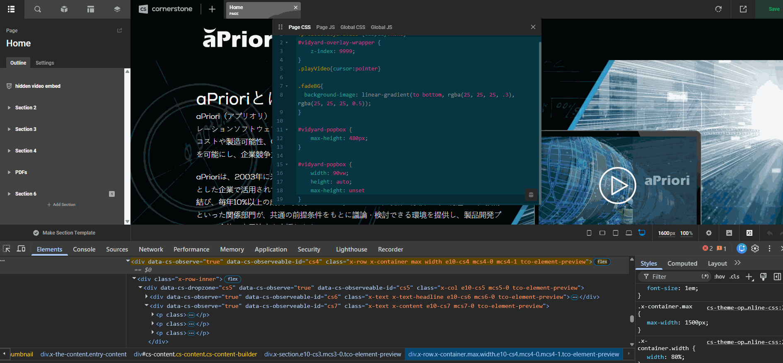This screenshot has height=363, width=783.
Task: Open the Elements cube icon in Cornerstone bar
Action: click(64, 9)
